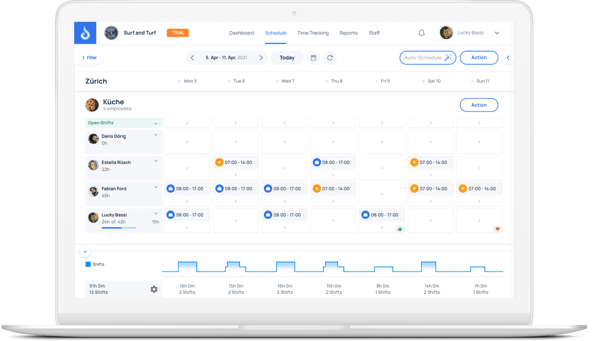594x341 pixels.
Task: Click the Today button
Action: click(x=287, y=58)
